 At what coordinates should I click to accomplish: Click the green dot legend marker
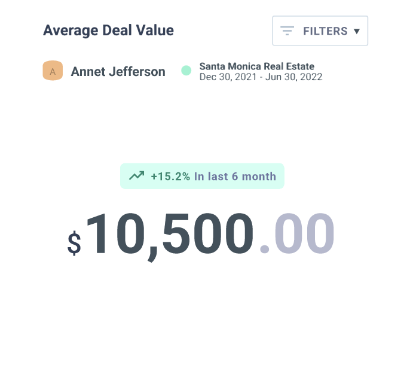[186, 71]
